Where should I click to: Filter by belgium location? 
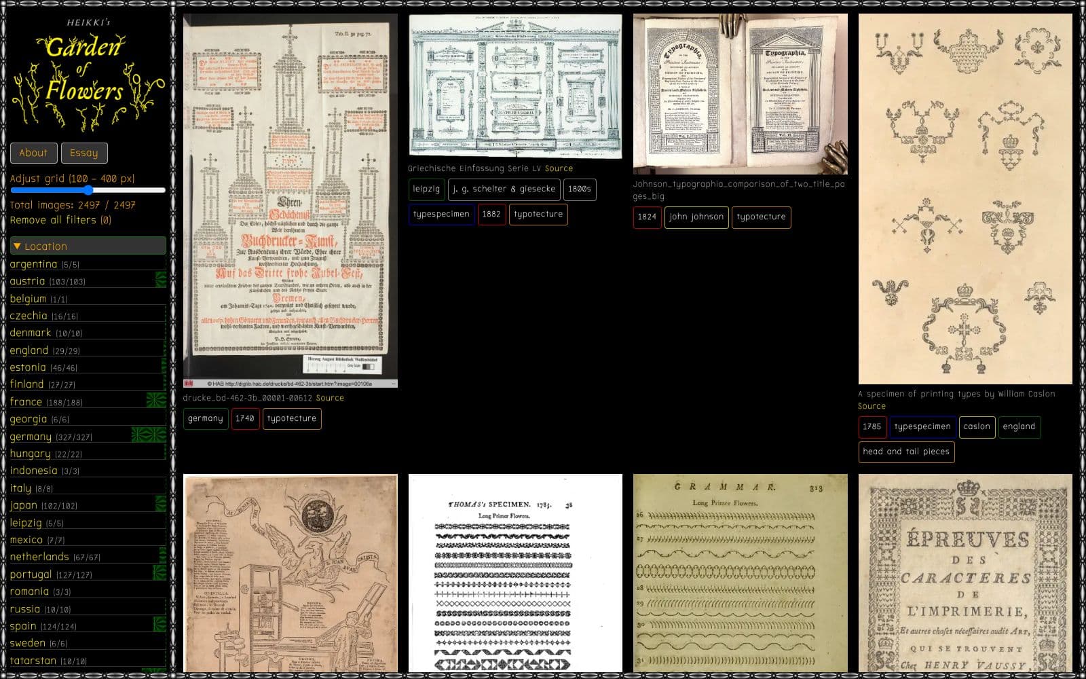[88, 299]
